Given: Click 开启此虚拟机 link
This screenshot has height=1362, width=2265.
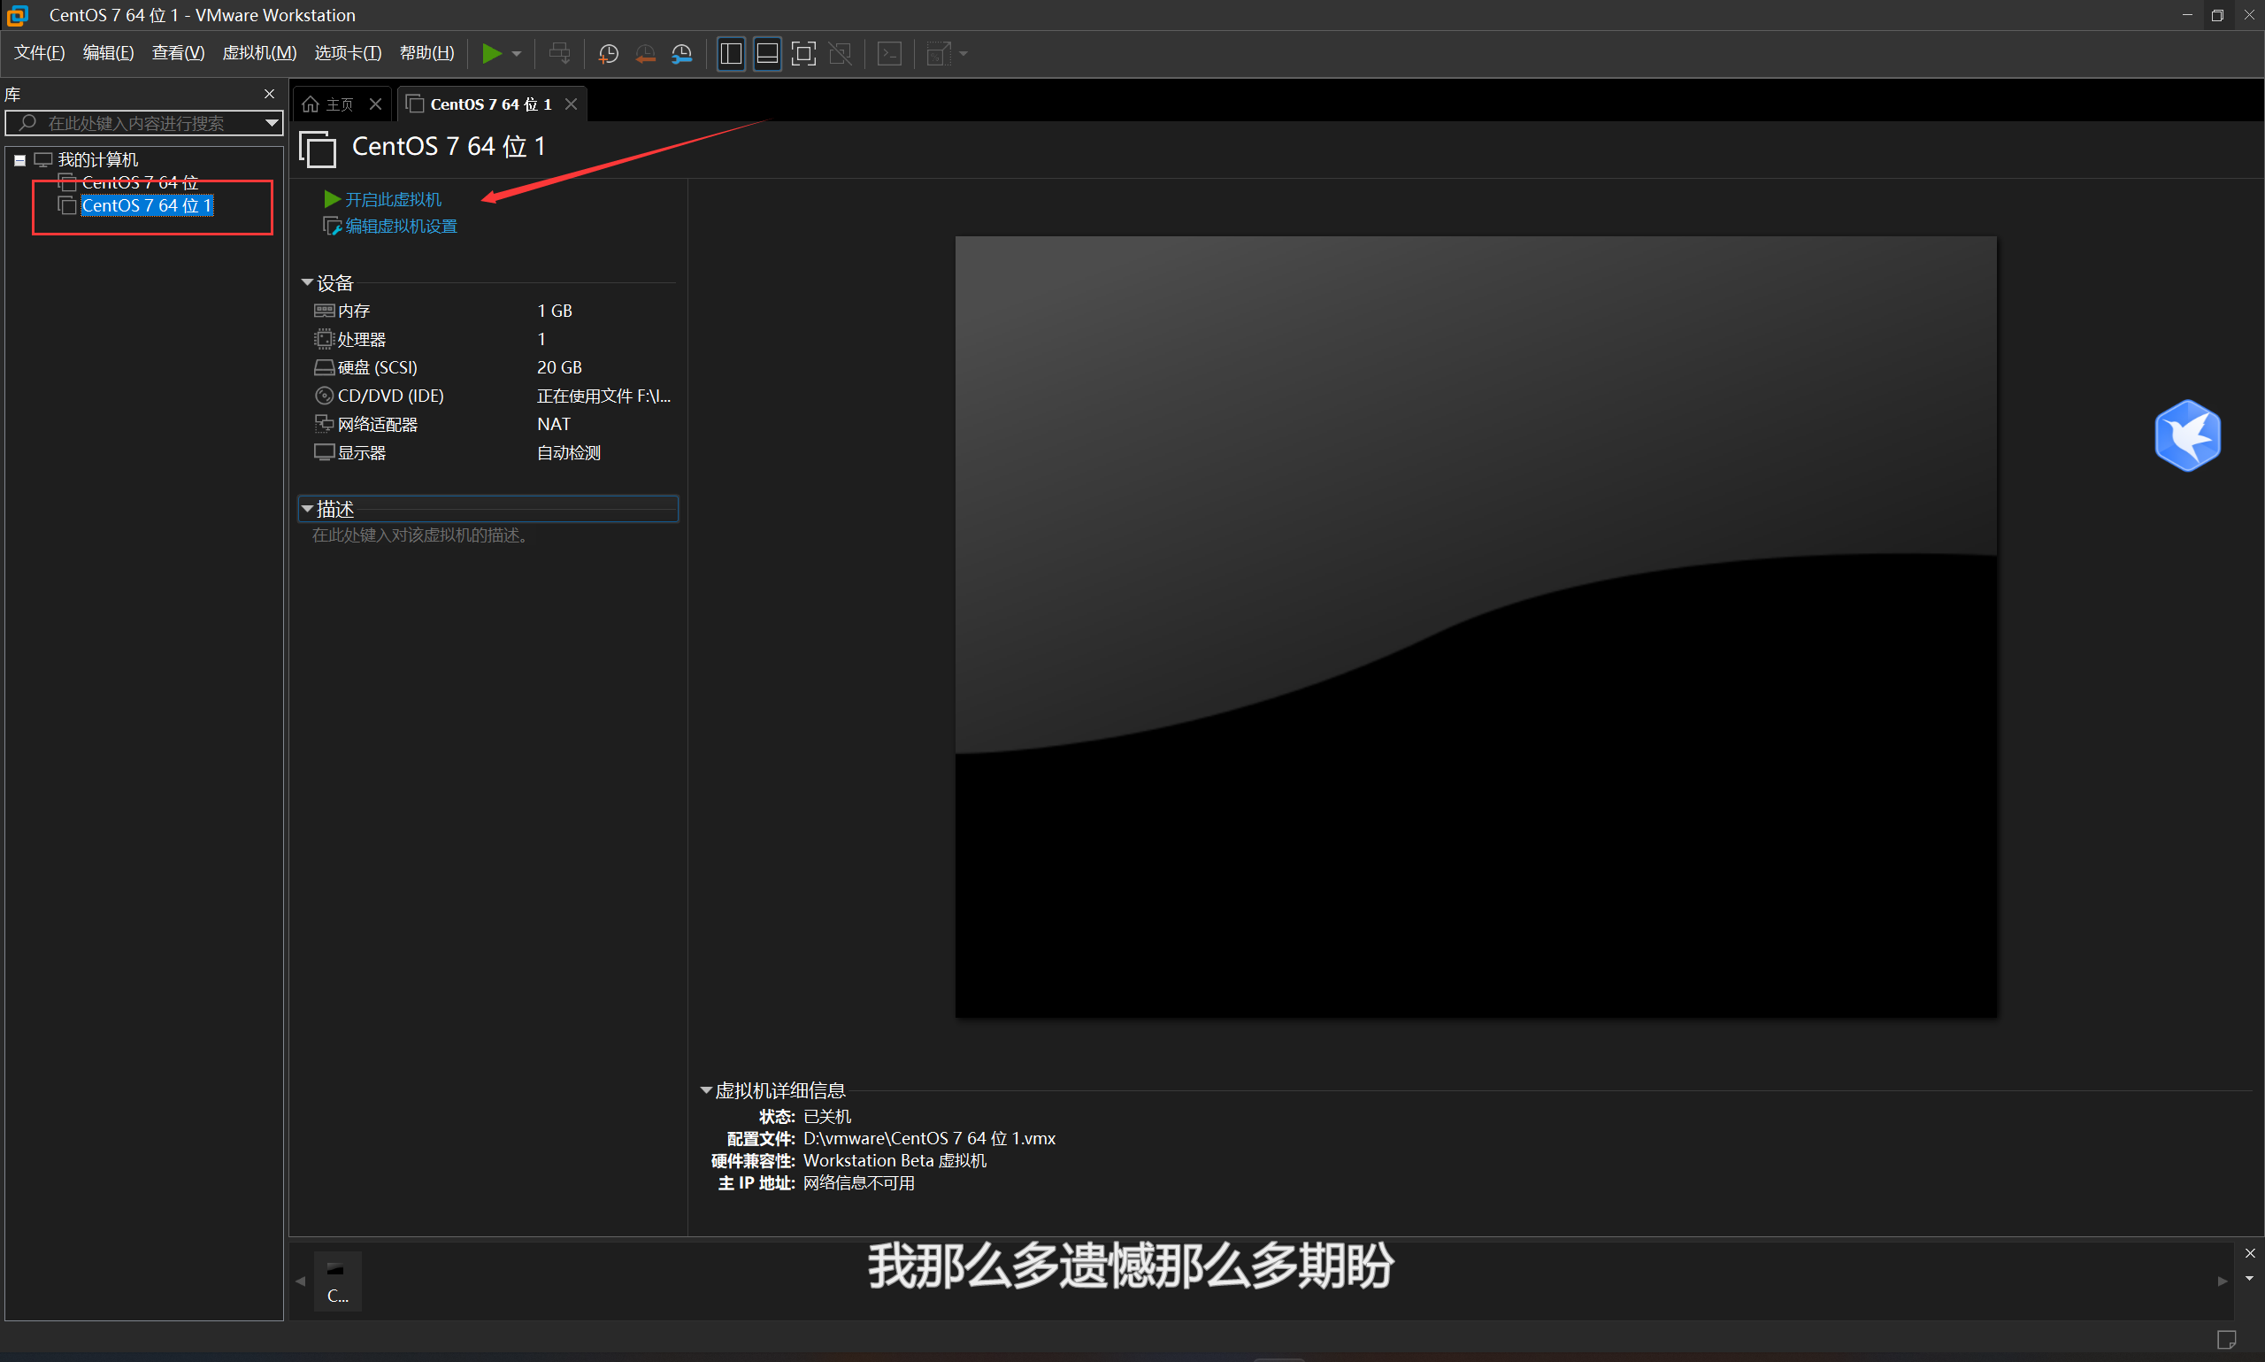Looking at the screenshot, I should click(393, 199).
